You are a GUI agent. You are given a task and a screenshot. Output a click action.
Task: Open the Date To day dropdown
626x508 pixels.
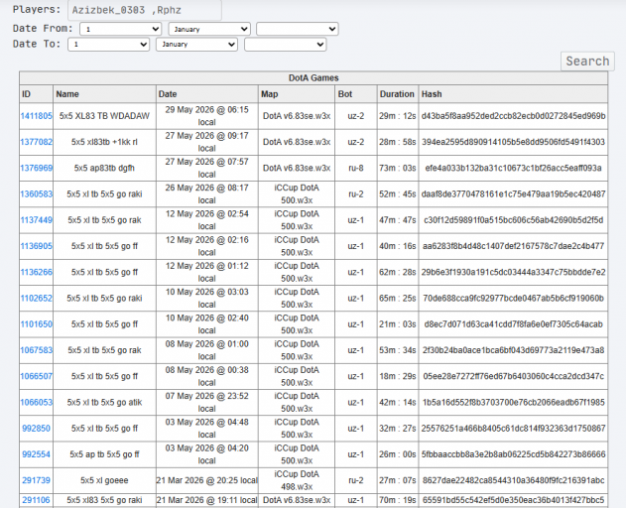click(108, 45)
